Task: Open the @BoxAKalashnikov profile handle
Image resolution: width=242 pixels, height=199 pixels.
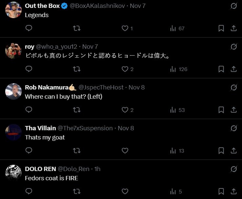Action: [97, 6]
